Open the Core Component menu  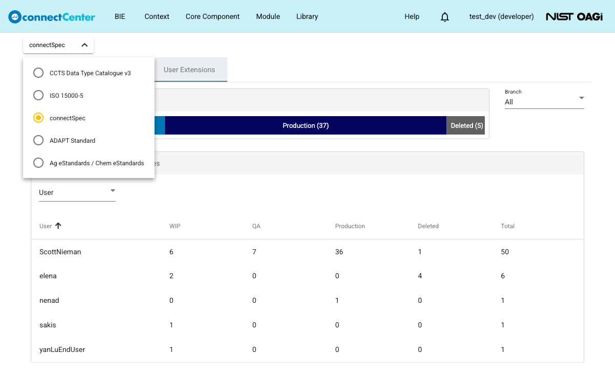213,16
